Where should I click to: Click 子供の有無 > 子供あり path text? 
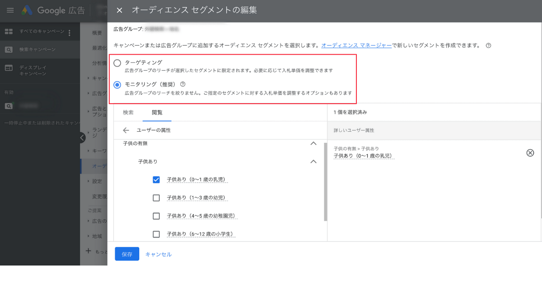[x=356, y=148]
